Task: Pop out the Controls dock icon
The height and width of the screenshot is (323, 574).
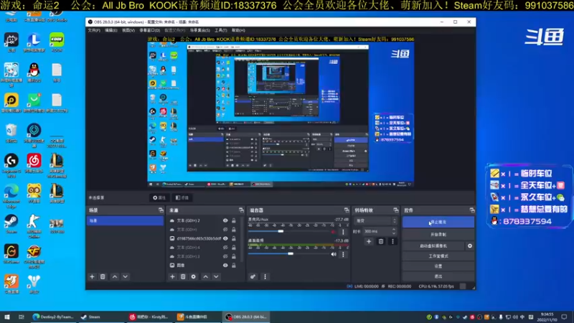Action: click(x=472, y=210)
